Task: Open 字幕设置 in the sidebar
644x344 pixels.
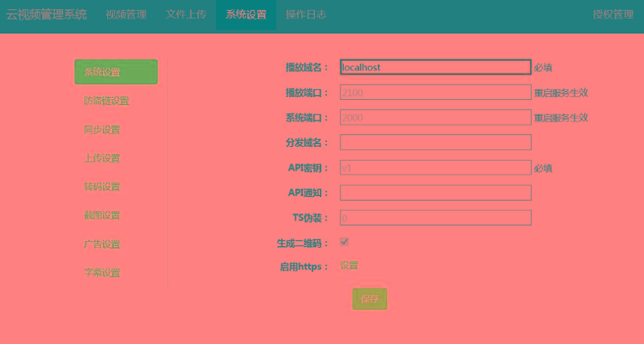Action: pyautogui.click(x=102, y=272)
